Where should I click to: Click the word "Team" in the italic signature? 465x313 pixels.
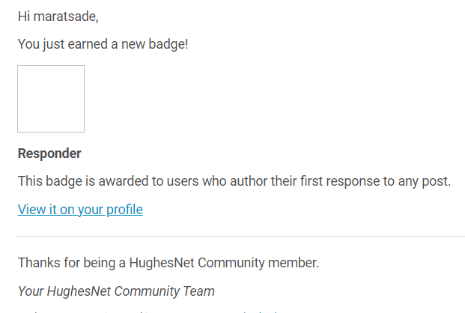[x=199, y=291]
